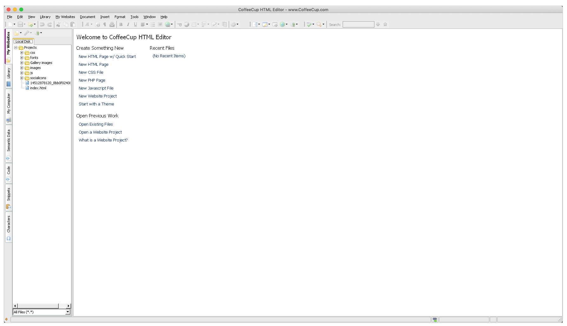The image size is (567, 326).
Task: Click the status bar icon beside the empty fields
Action: tap(435, 320)
